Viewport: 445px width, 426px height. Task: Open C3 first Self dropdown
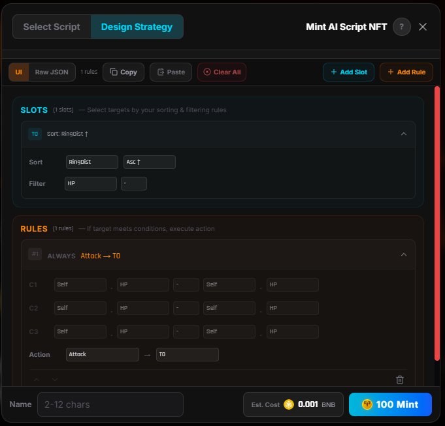(80, 331)
